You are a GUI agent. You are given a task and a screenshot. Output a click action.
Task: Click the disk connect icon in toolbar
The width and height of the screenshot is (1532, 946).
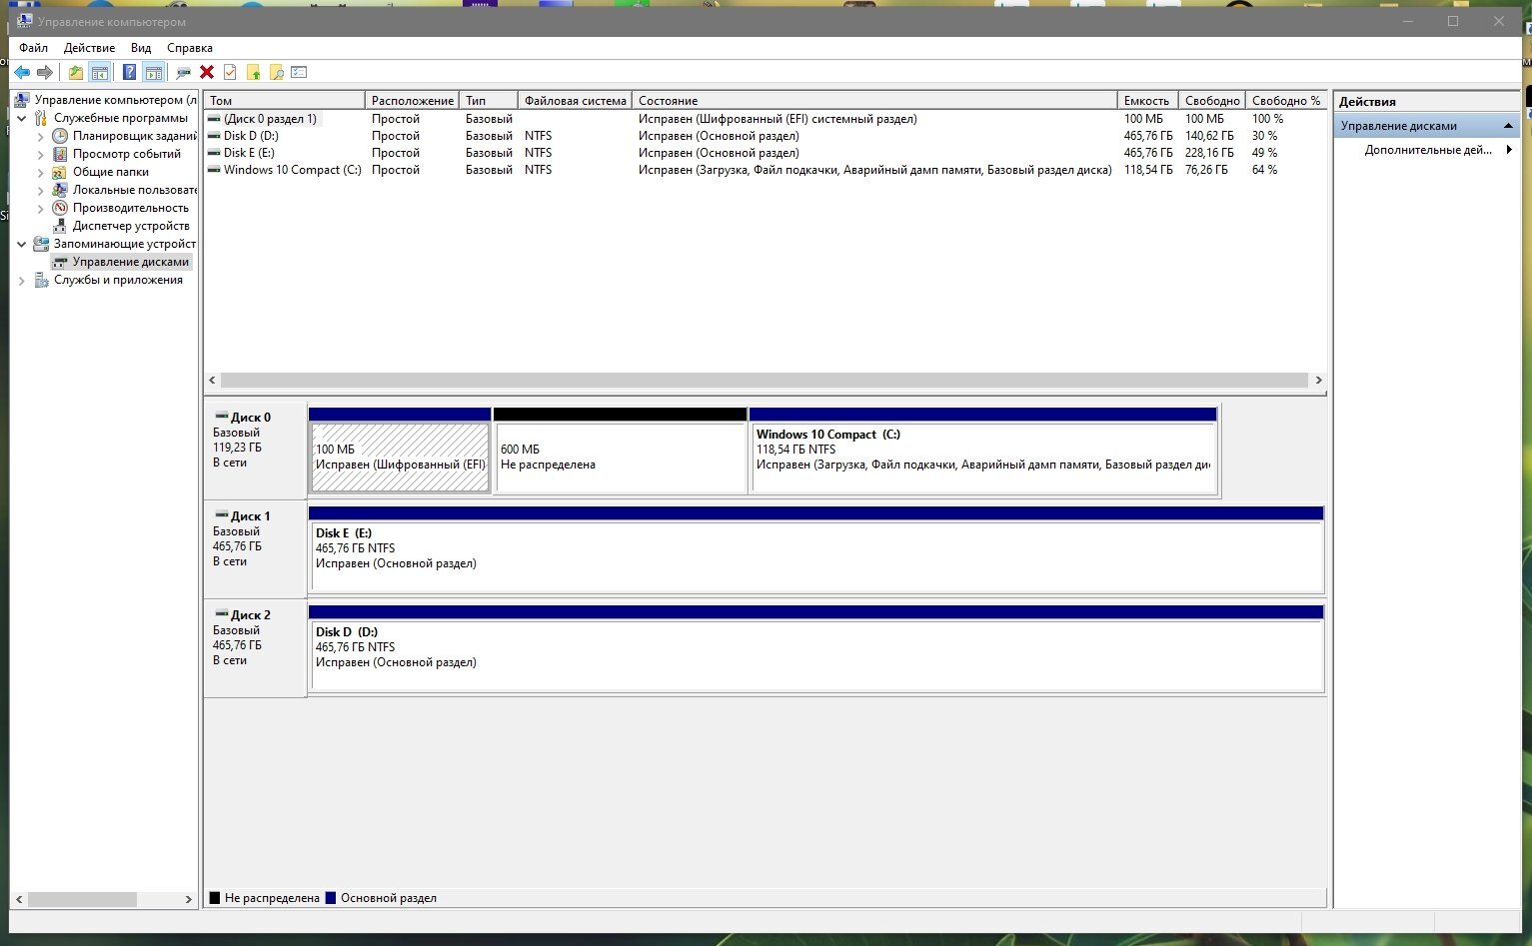[x=183, y=72]
